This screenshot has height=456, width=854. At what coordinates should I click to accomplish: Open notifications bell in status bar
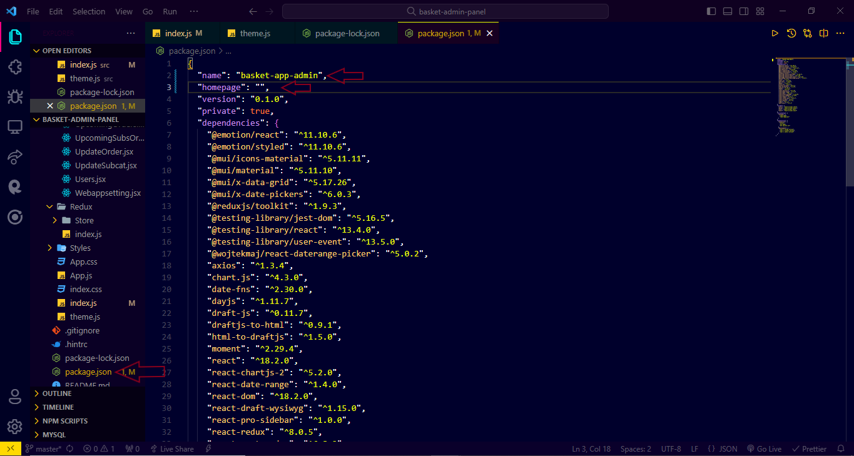click(841, 448)
